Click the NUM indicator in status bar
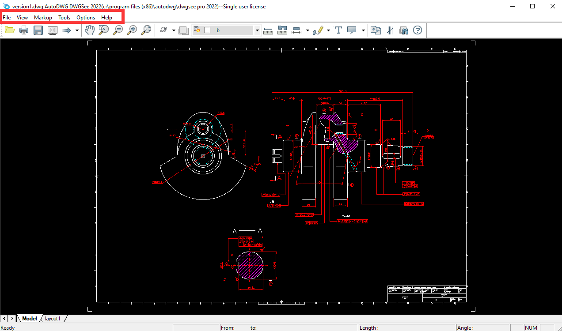 [x=531, y=327]
